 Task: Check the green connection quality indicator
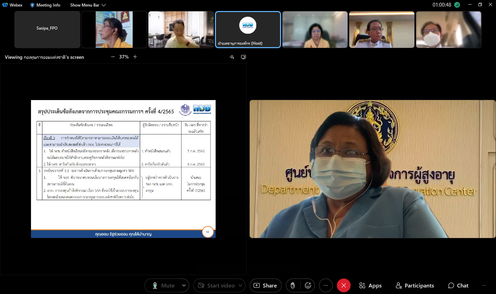[x=457, y=5]
